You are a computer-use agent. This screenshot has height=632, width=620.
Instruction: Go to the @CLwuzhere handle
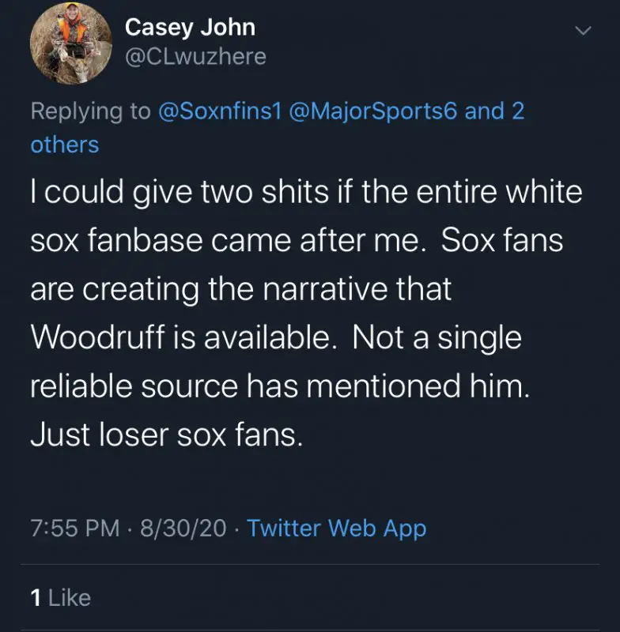tap(195, 57)
